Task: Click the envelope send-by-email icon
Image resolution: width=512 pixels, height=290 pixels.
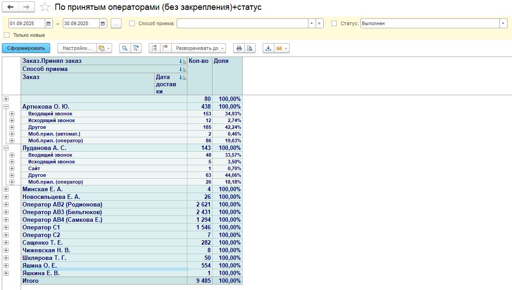Action: click(279, 48)
